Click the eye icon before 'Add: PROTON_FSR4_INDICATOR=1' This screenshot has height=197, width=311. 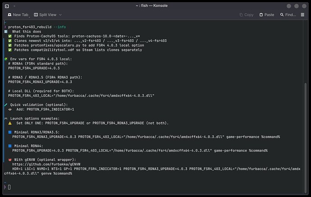click(10, 109)
